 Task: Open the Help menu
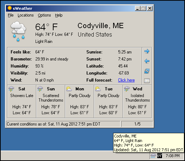tap(59, 15)
